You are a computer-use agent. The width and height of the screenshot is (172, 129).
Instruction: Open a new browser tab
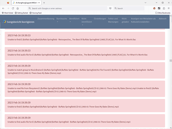pos(44,3)
